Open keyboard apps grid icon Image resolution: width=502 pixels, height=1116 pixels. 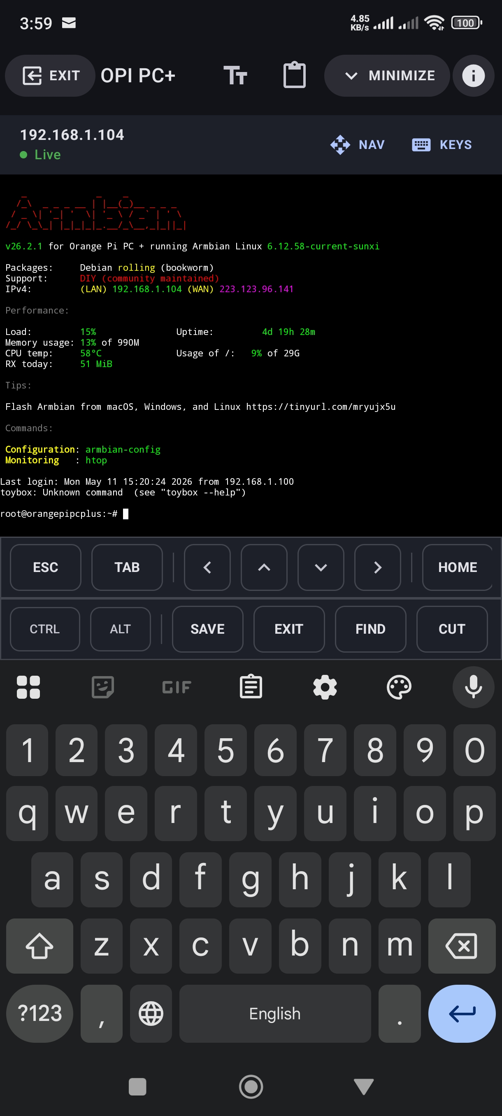(28, 687)
